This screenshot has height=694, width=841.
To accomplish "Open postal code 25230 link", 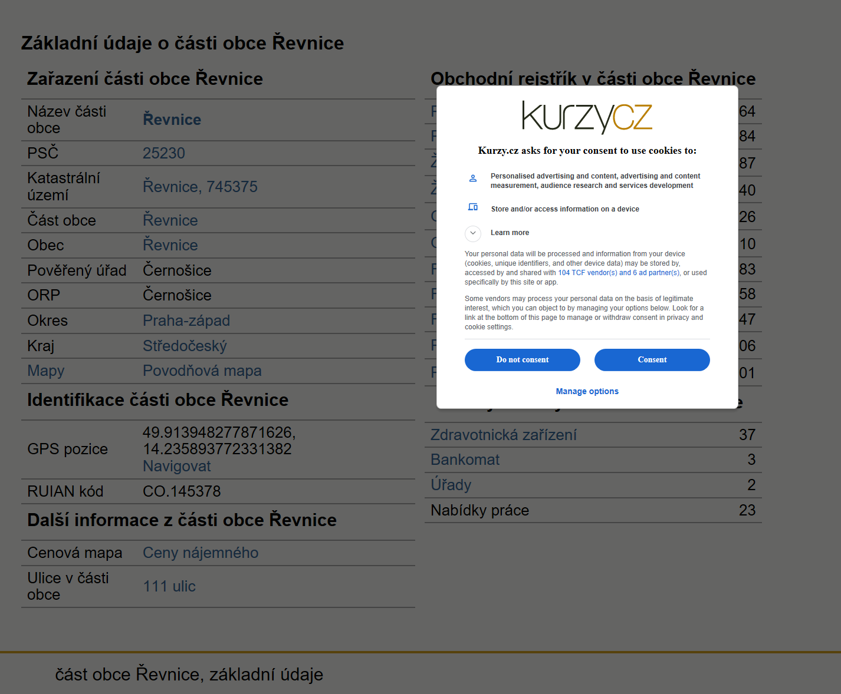I will [x=164, y=153].
